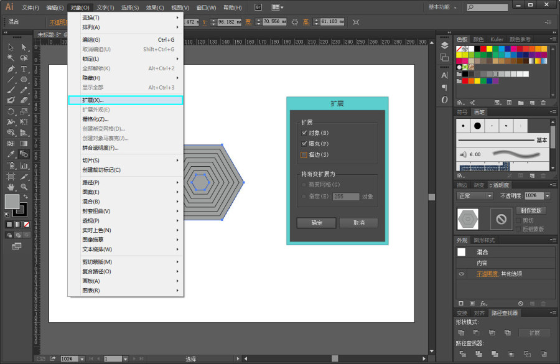560x364 pixels.
Task: Select the Pen tool
Action: [11, 69]
